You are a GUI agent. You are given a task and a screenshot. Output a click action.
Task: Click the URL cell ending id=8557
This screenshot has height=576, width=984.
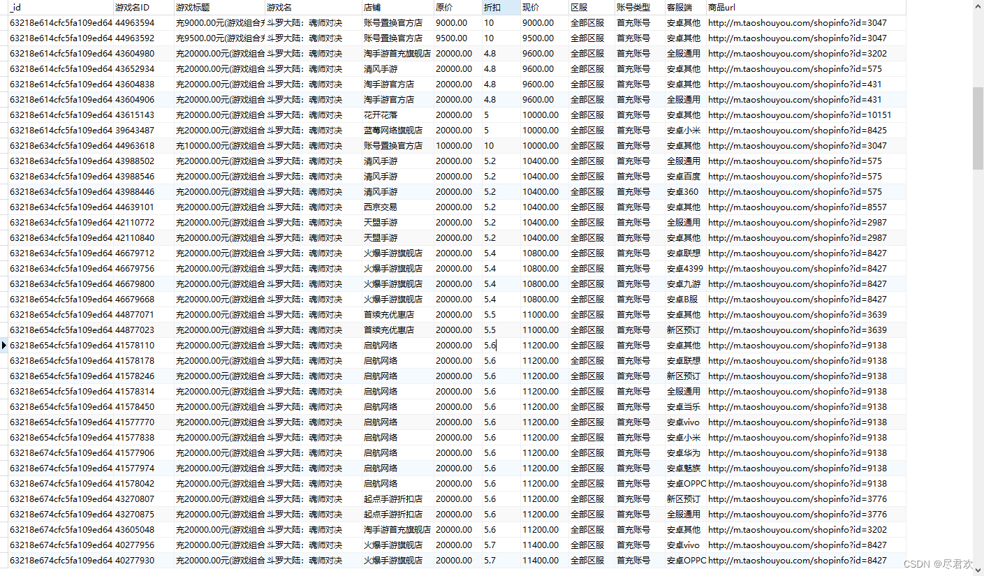click(x=806, y=207)
